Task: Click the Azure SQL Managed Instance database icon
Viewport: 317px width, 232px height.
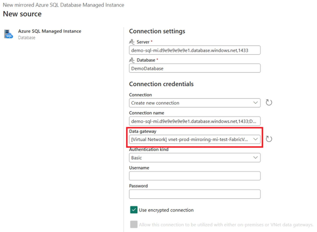Action: click(x=9, y=34)
